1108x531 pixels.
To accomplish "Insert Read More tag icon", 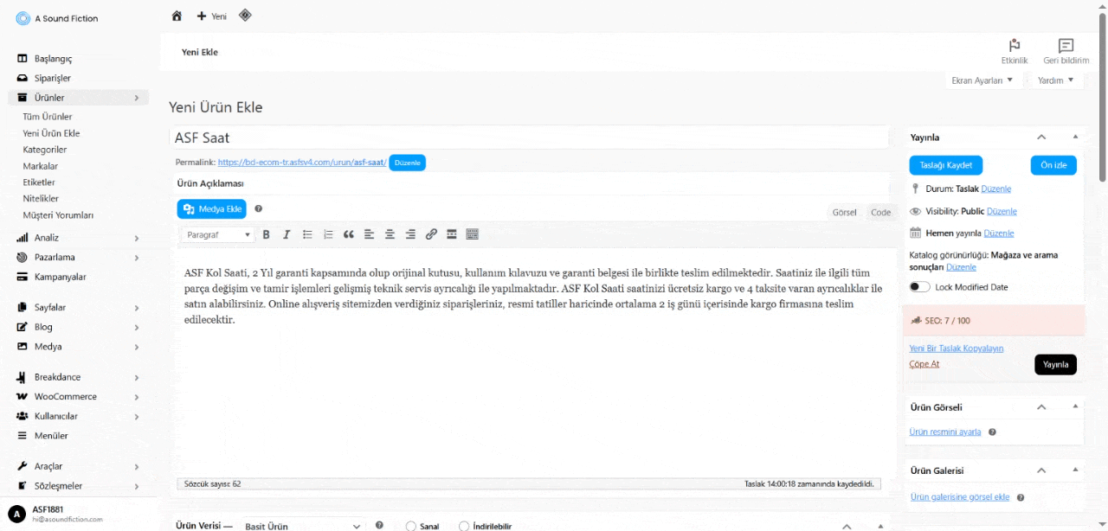I will pos(452,234).
